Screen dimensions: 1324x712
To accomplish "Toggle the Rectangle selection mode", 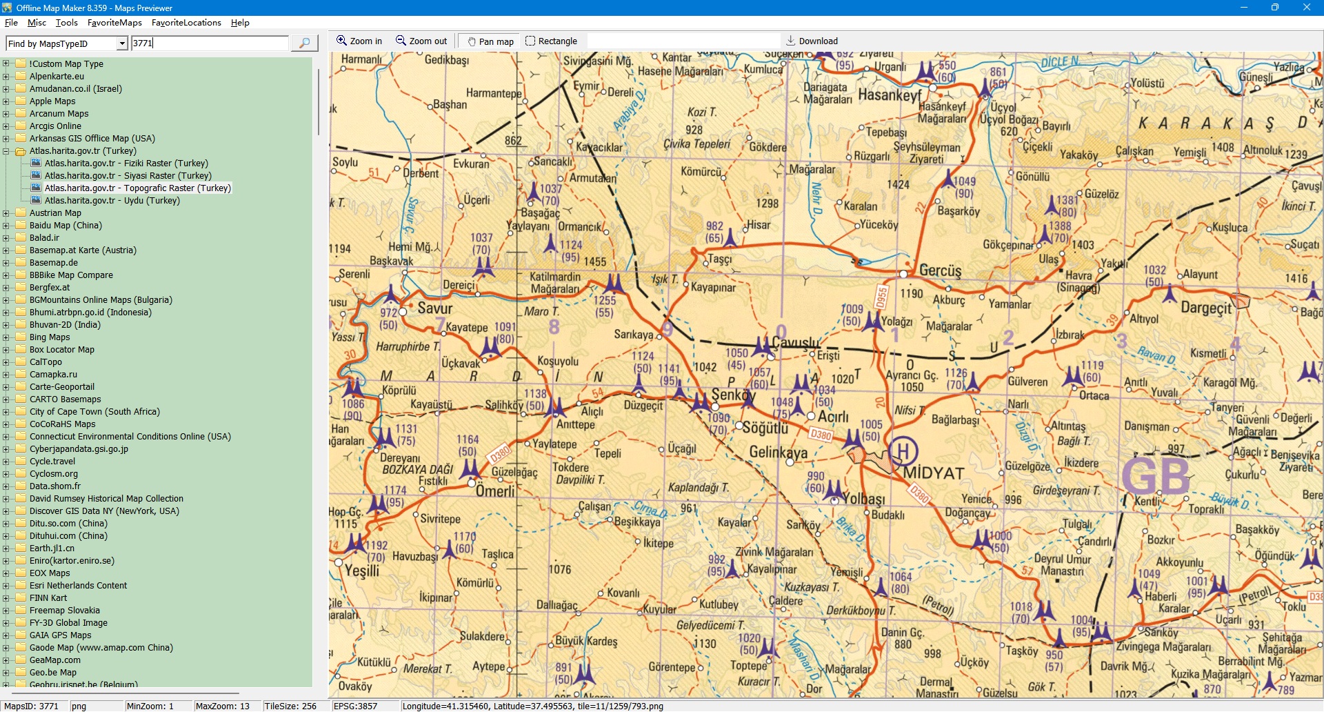I will point(551,41).
